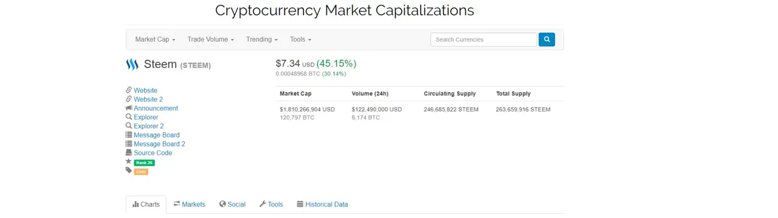This screenshot has height=218, width=778.
Task: Select the Historical Data tab
Action: (x=322, y=205)
